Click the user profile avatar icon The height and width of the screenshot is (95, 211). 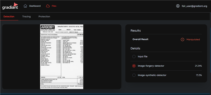tap(178, 6)
